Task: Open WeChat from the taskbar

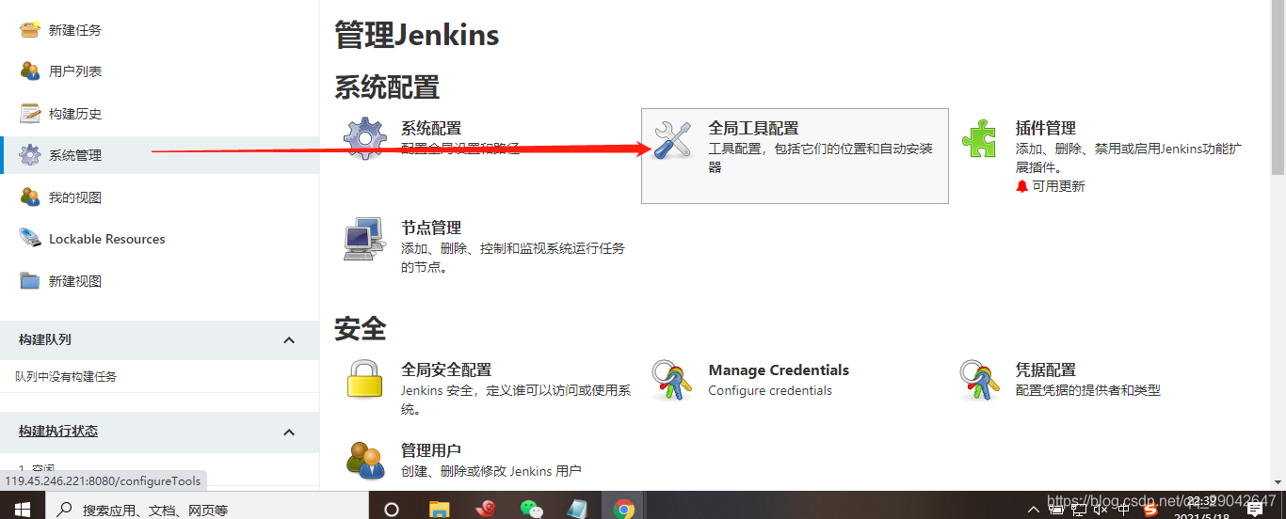Action: coord(531,509)
